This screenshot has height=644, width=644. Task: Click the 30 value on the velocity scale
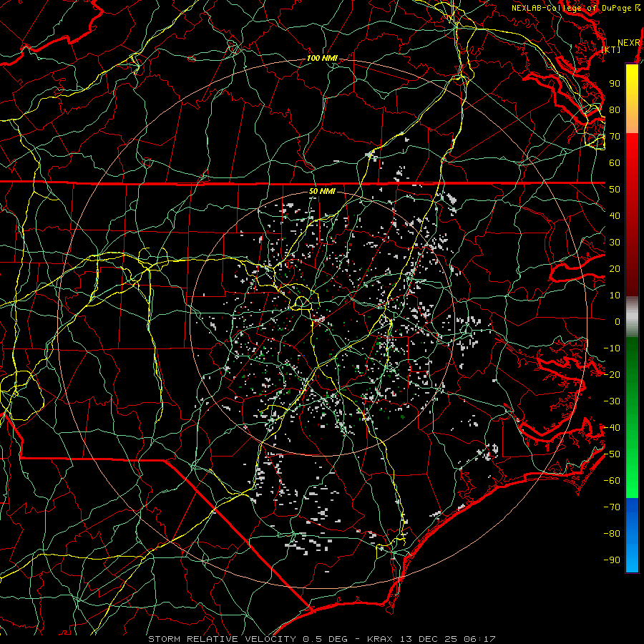point(615,243)
